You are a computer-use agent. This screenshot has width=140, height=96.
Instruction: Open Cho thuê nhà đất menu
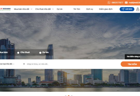(x=43, y=9)
